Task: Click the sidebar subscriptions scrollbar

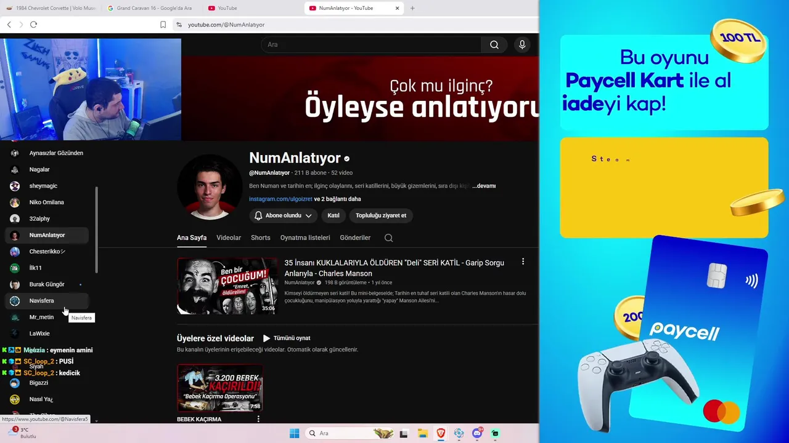Action: pyautogui.click(x=96, y=231)
